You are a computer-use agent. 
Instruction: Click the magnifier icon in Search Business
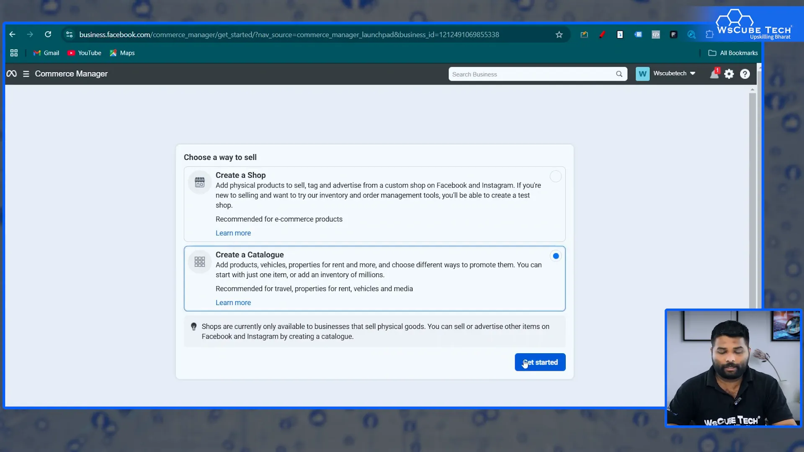619,74
